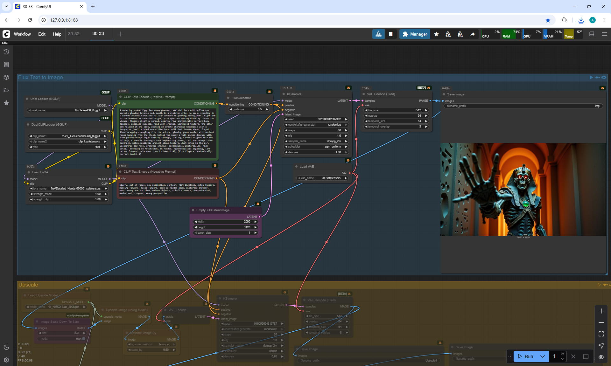This screenshot has height=366, width=611.
Task: Click the Manager button
Action: point(415,34)
